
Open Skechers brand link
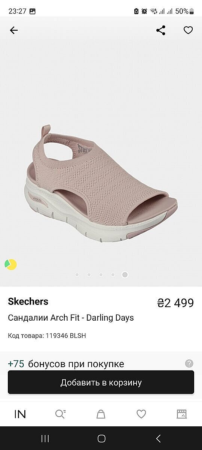28,301
